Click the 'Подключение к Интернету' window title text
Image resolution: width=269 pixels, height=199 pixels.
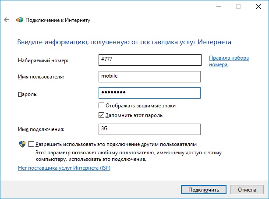point(58,20)
